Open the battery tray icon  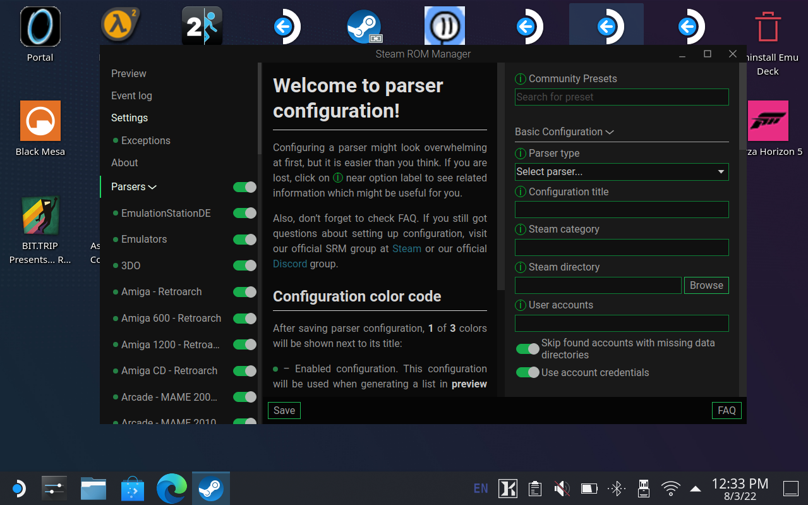click(589, 488)
